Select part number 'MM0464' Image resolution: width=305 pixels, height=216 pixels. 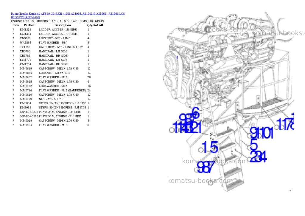click(26, 125)
